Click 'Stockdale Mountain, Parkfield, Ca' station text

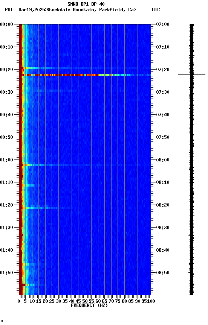coord(91,10)
